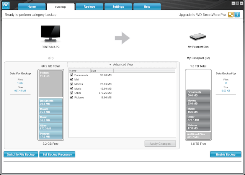Toggle the Documents category checkbox
245x175 pixels.
pos(72,75)
